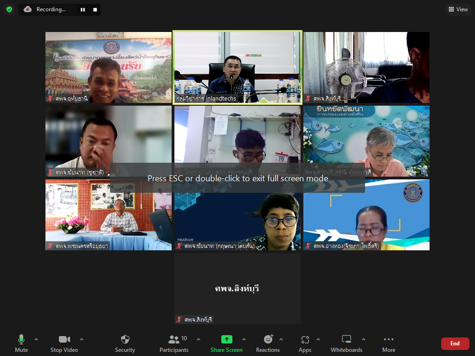Stop the recording
475x356 pixels.
point(95,10)
